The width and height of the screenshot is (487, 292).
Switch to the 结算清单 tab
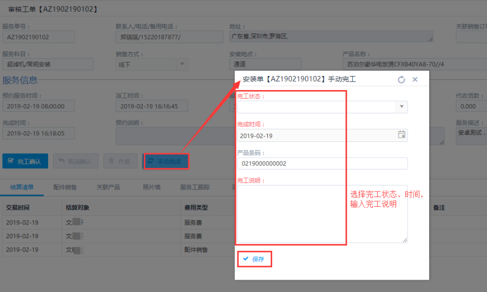[x=22, y=187]
